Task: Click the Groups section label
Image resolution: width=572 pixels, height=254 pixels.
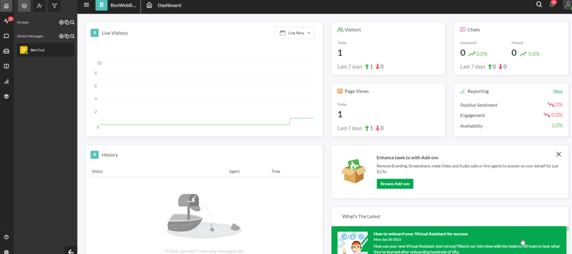Action: pyautogui.click(x=22, y=22)
